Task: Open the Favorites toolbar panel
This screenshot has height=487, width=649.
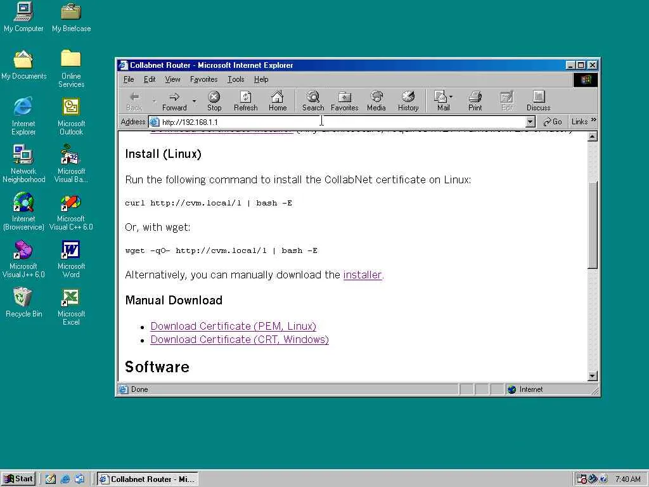Action: click(344, 101)
